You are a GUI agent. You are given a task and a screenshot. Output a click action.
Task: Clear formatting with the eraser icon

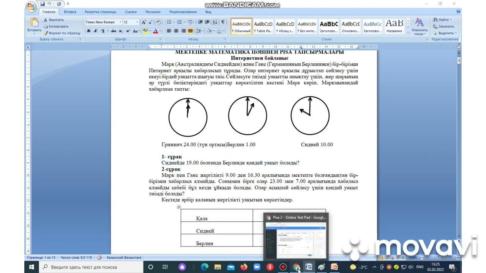158,22
